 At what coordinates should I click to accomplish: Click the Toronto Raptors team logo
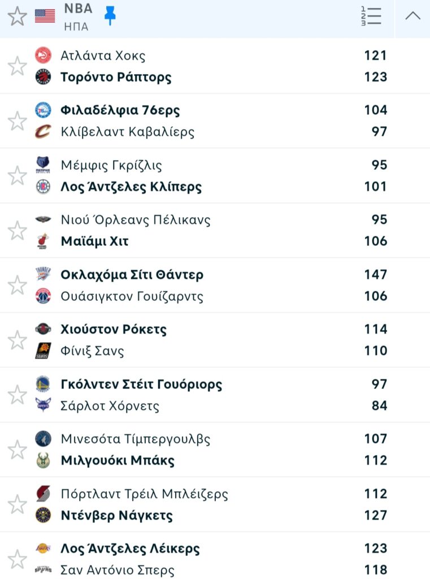pyautogui.click(x=43, y=77)
